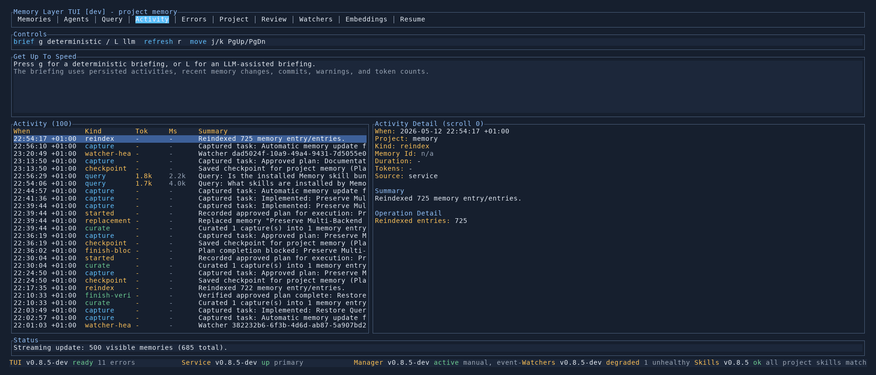
Task: Select the 22:10:33 finish-veri row
Action: click(x=190, y=296)
